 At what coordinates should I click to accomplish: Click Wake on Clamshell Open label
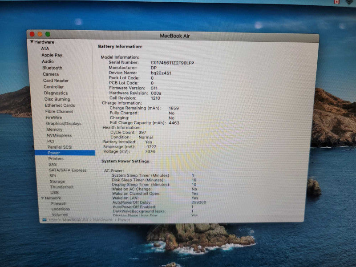[136, 194]
